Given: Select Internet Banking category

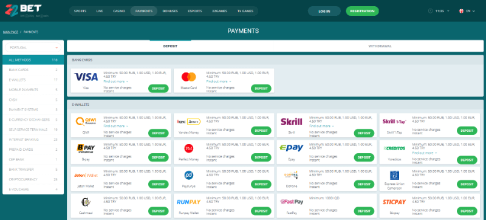Looking at the screenshot, I should [33, 140].
